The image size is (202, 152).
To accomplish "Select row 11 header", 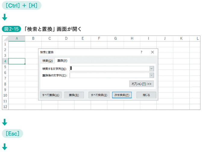I will pos(5,101).
